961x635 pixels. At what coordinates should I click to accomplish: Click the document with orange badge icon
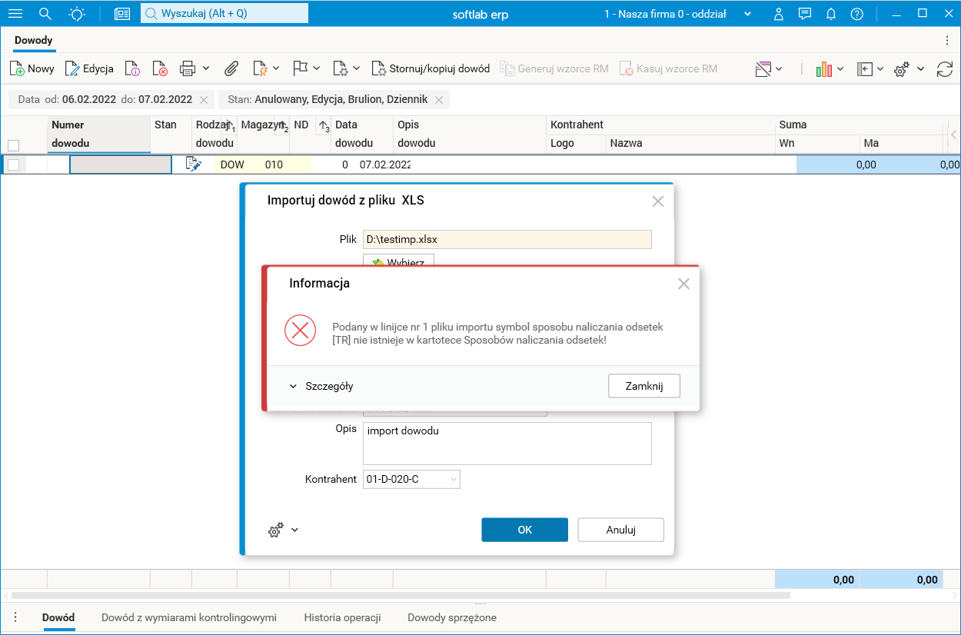pos(260,68)
